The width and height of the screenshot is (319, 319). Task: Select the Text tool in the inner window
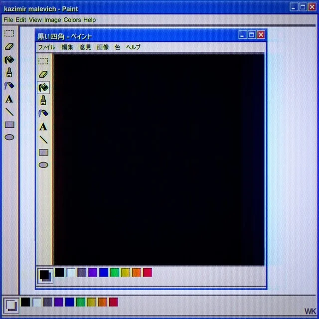click(x=43, y=127)
